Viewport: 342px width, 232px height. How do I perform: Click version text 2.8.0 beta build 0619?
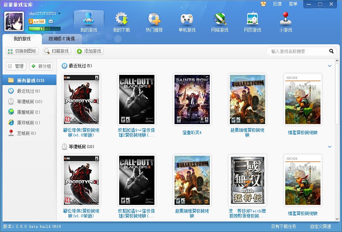coord(32,227)
